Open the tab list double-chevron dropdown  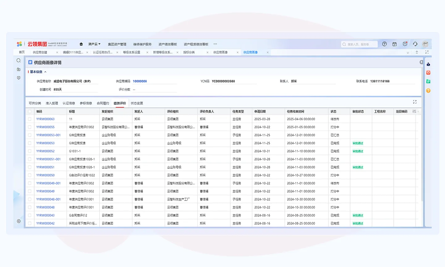[x=408, y=53]
